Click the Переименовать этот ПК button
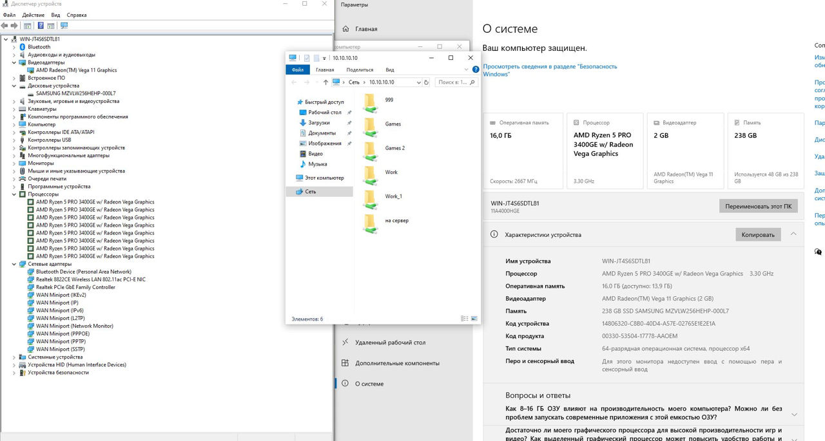 [x=758, y=206]
